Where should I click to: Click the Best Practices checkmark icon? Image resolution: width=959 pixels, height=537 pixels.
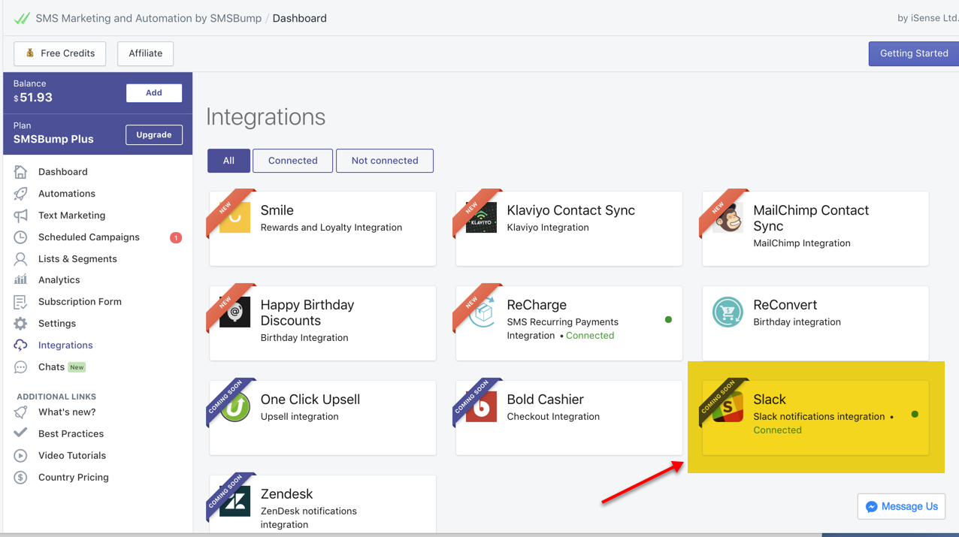(x=20, y=433)
